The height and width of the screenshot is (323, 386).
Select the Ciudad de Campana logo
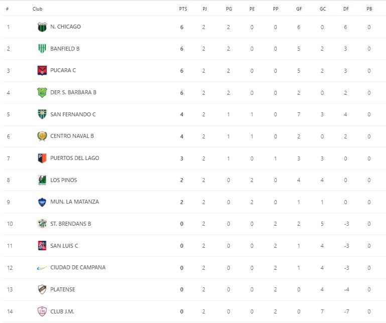[42, 267]
